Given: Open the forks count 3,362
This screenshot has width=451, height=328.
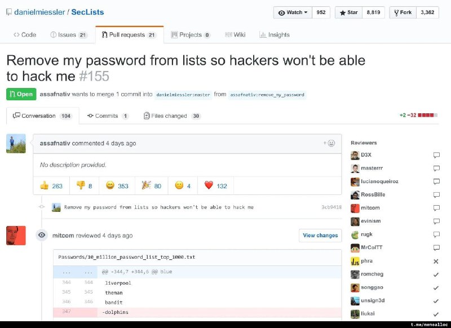Looking at the screenshot, I should 427,12.
